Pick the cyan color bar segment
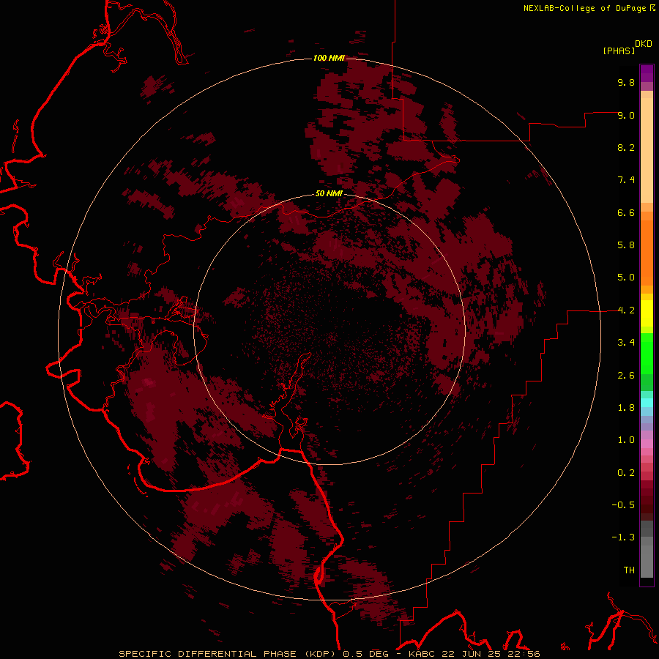This screenshot has width=659, height=659. coord(647,403)
